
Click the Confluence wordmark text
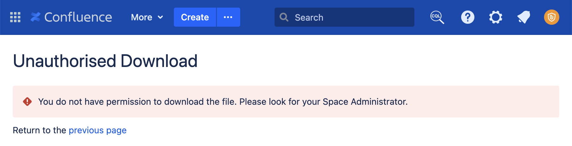78,17
